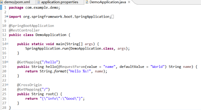
Task: Collapse the hello method at line 18
Action: pyautogui.click(x=7, y=62)
